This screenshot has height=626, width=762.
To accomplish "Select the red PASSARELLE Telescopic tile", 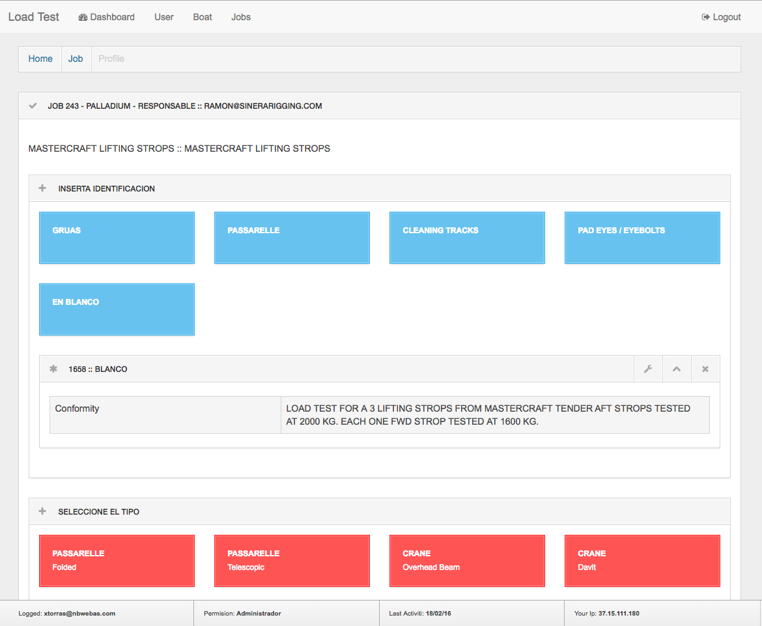I will click(x=292, y=561).
